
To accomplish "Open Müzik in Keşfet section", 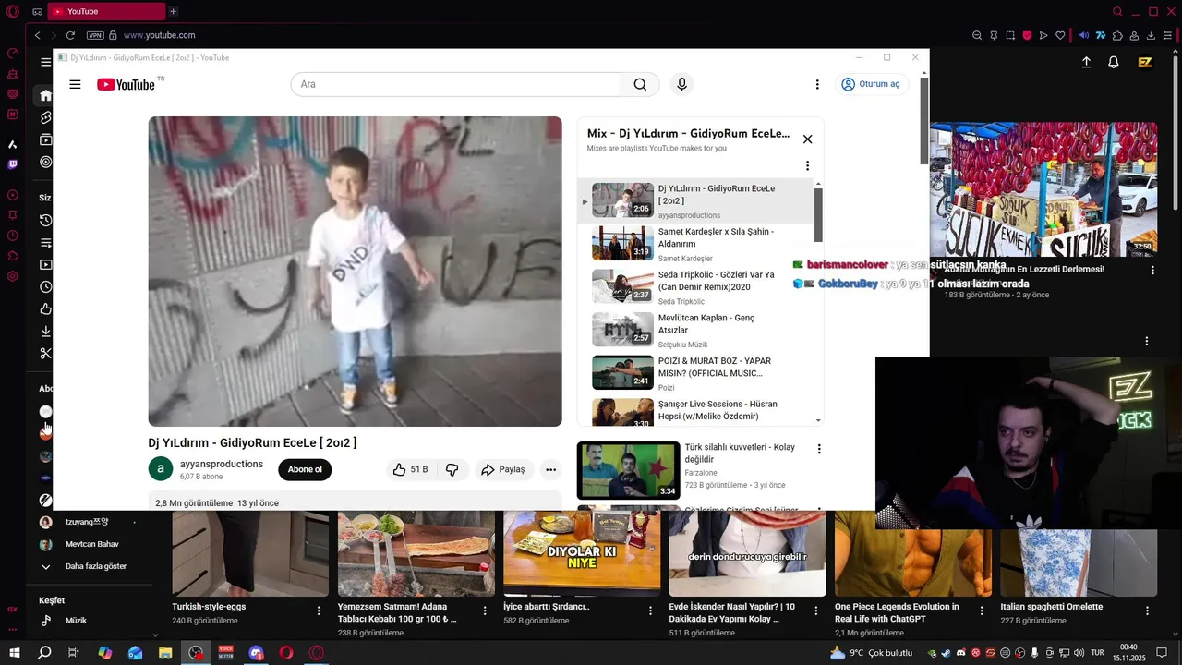I will click(x=76, y=621).
